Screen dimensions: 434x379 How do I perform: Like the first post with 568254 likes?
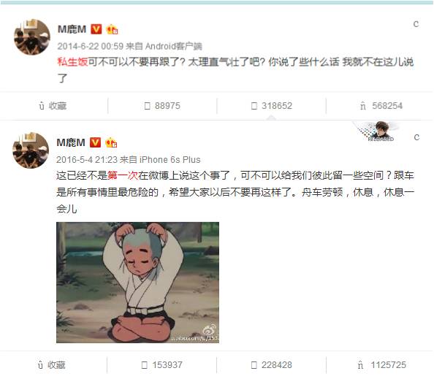click(x=381, y=106)
